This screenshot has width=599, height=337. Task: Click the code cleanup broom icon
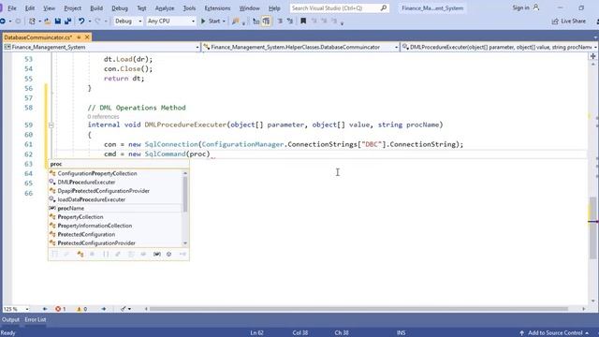pyautogui.click(x=123, y=309)
